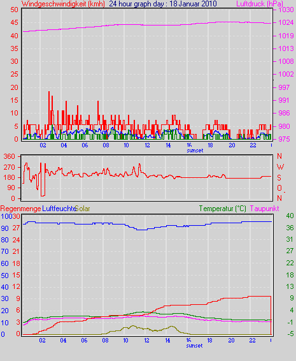The height and width of the screenshot is (361, 296).
Task: Select the 980 pressure axis value
Action: pos(284,126)
